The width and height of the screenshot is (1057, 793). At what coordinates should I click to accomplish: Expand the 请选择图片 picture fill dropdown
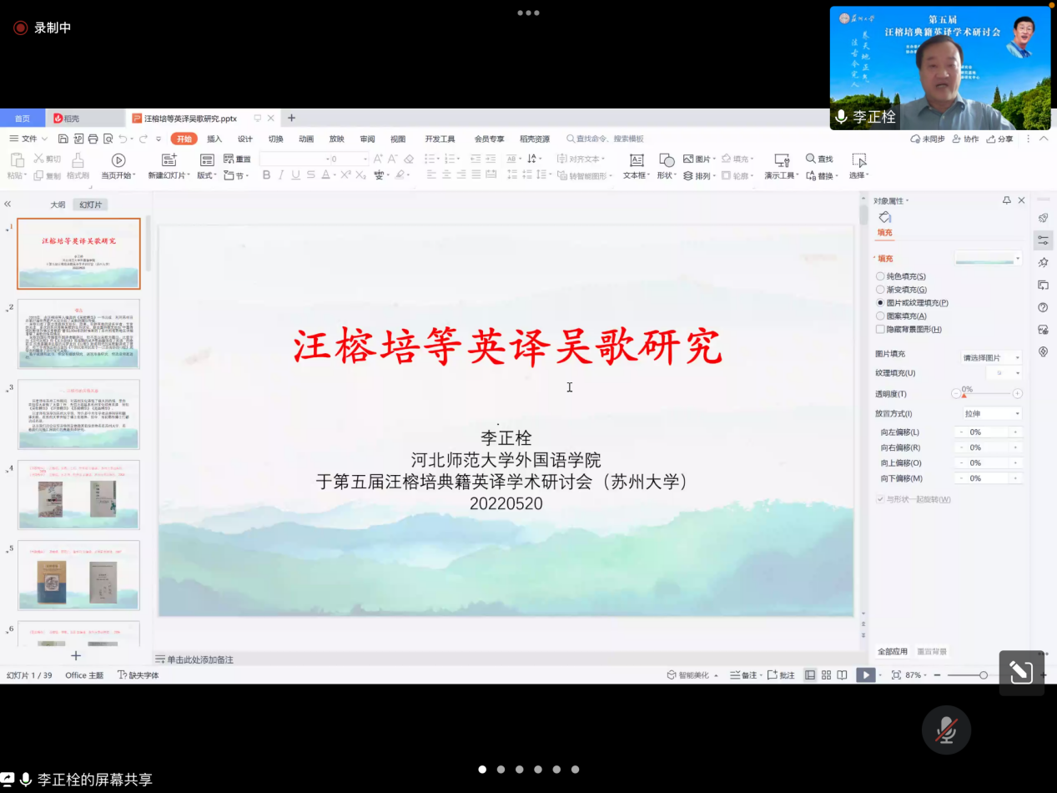(990, 357)
